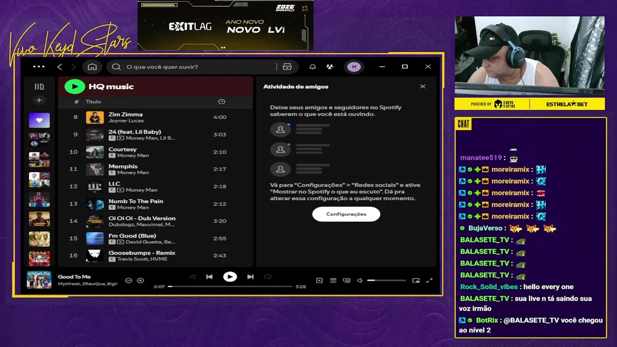Sort by Título column header
Image resolution: width=617 pixels, height=347 pixels.
[94, 102]
